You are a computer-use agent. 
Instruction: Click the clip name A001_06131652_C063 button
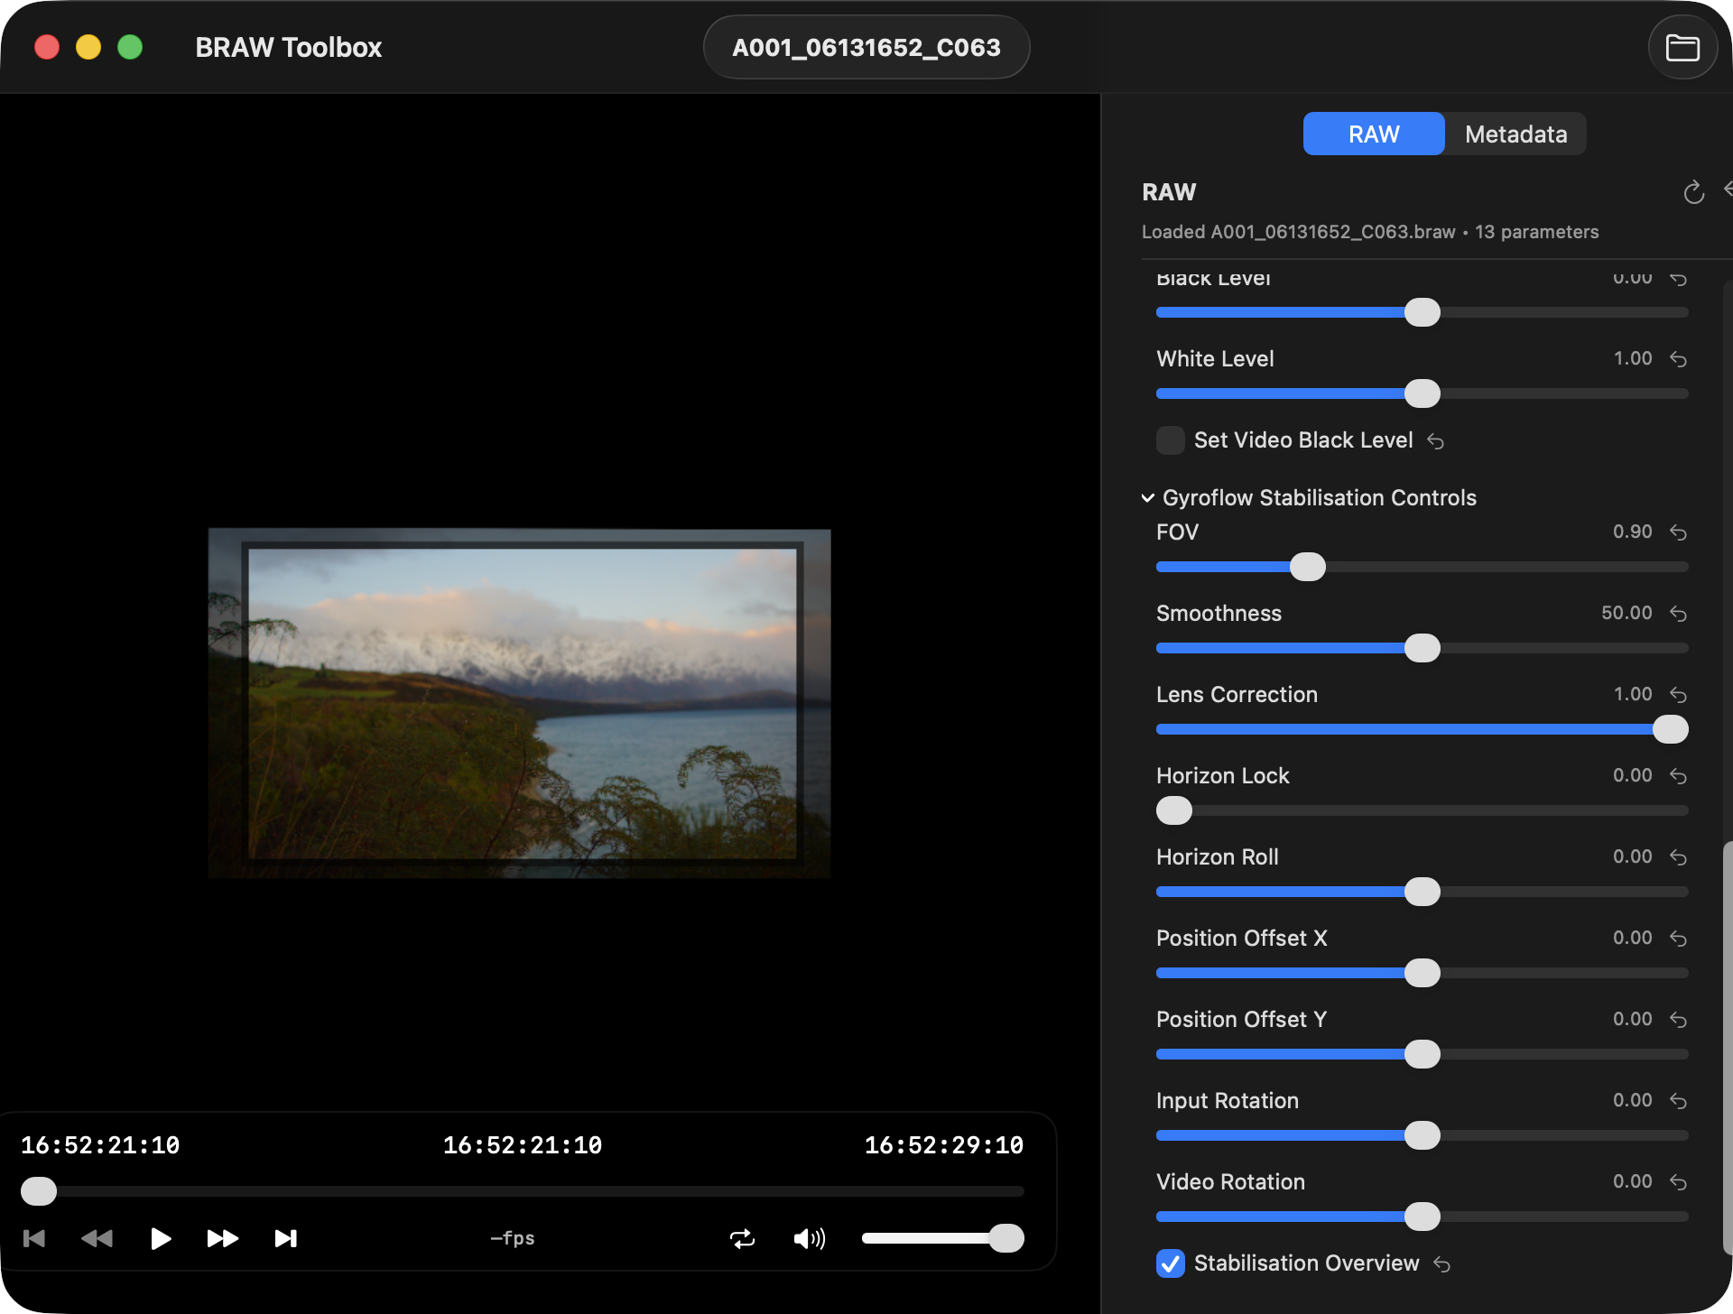pyautogui.click(x=866, y=48)
